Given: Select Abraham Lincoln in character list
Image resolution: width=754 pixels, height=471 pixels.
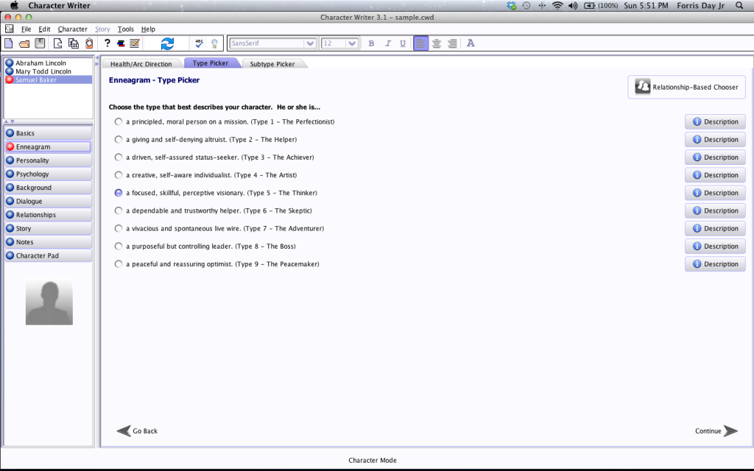Looking at the screenshot, I should [x=48, y=63].
